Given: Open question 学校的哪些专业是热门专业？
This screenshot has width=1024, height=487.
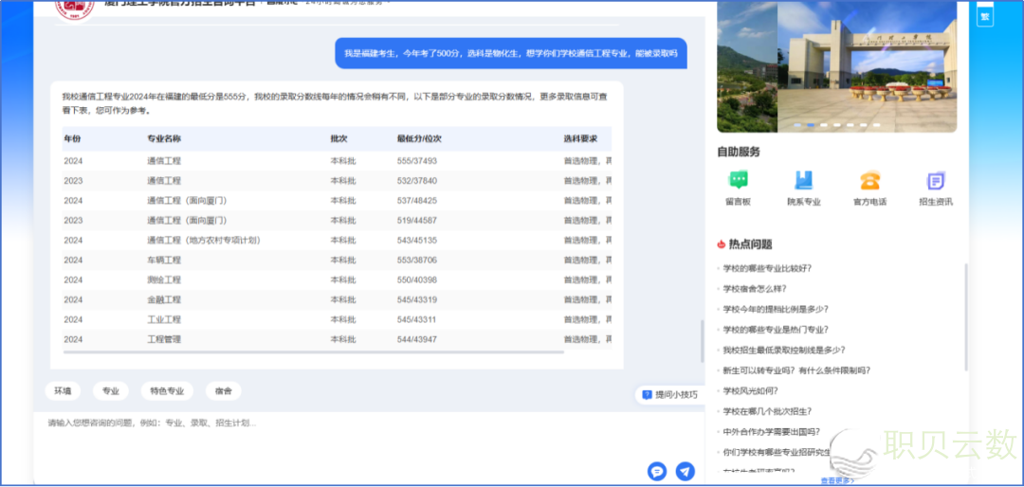Looking at the screenshot, I should tap(776, 330).
